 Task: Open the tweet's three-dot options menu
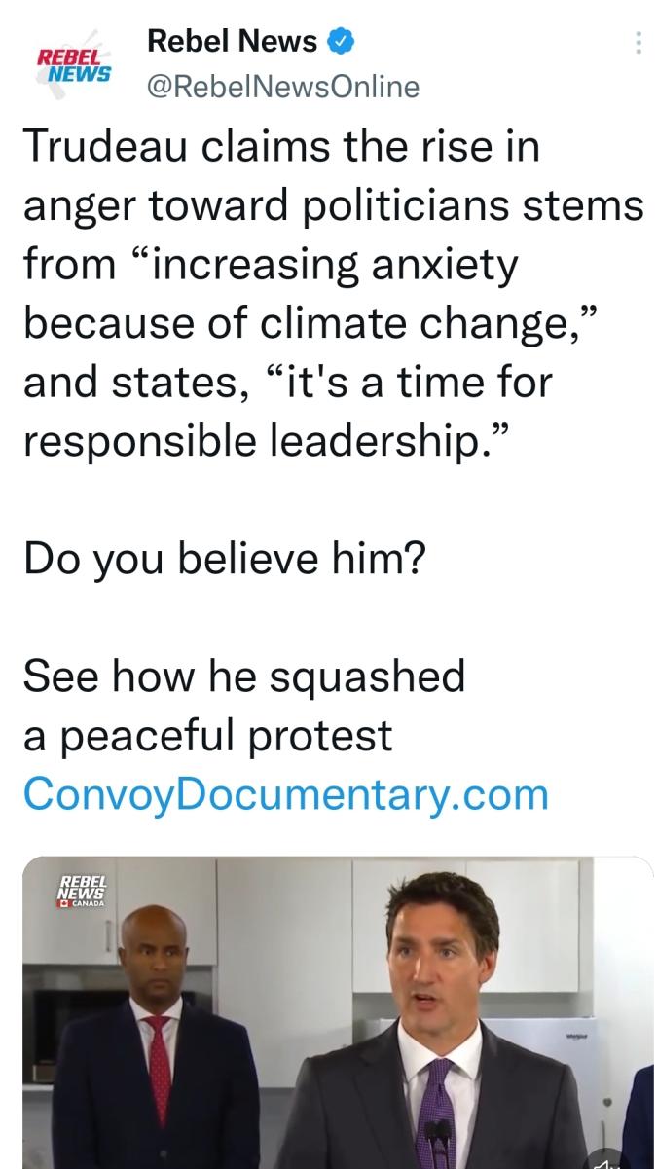click(638, 44)
